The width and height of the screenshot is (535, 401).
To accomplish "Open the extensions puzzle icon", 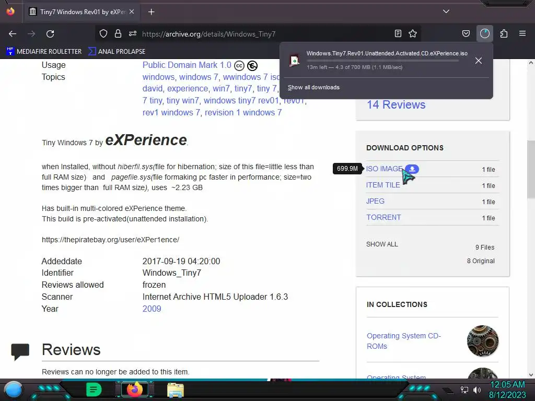I will click(x=504, y=33).
